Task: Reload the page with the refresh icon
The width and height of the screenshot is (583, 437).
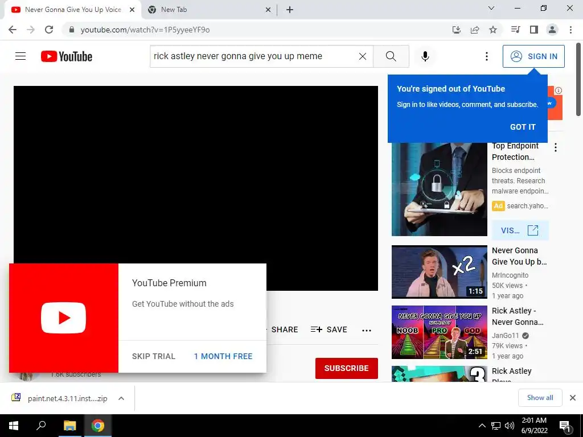Action: click(x=49, y=30)
